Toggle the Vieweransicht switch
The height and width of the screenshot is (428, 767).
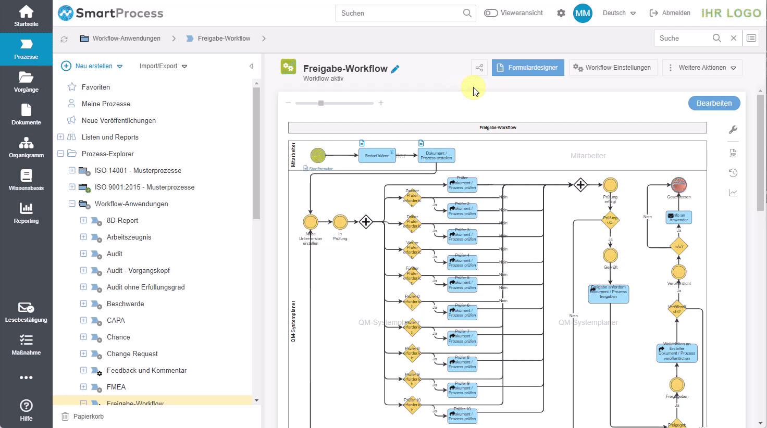click(x=491, y=13)
